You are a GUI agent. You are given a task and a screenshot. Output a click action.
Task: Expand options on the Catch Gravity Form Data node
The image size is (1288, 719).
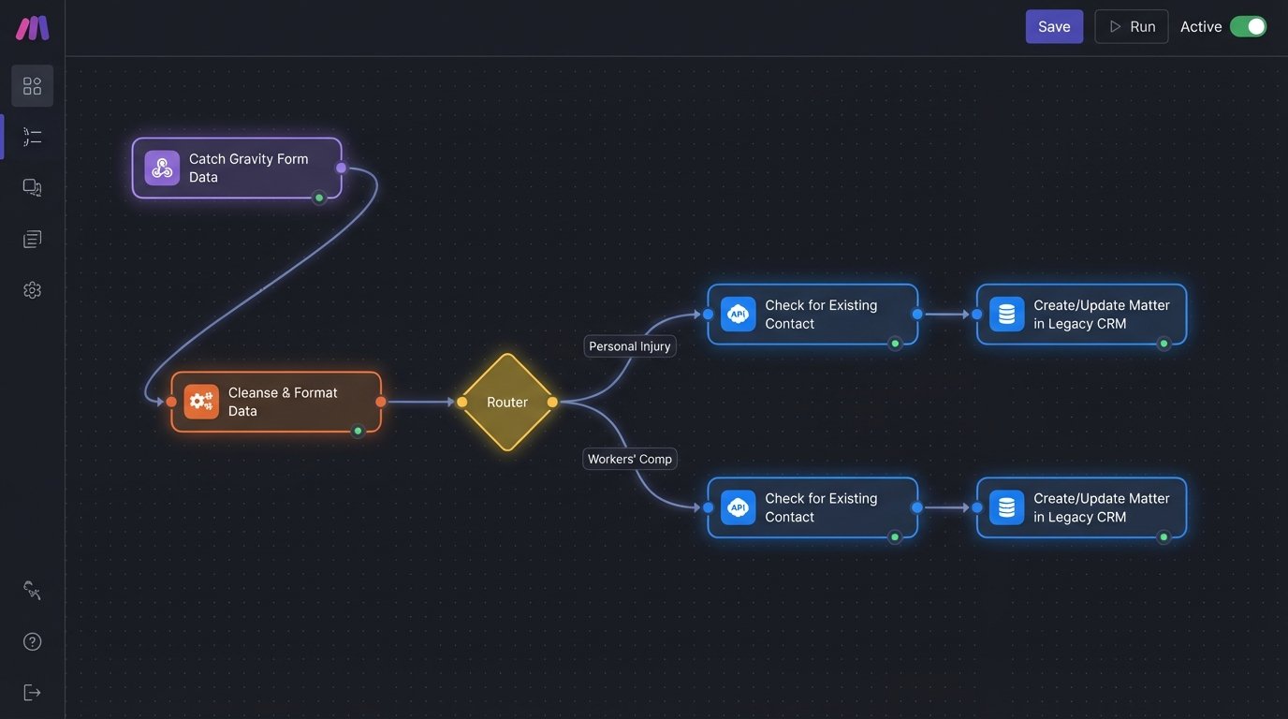[x=236, y=168]
